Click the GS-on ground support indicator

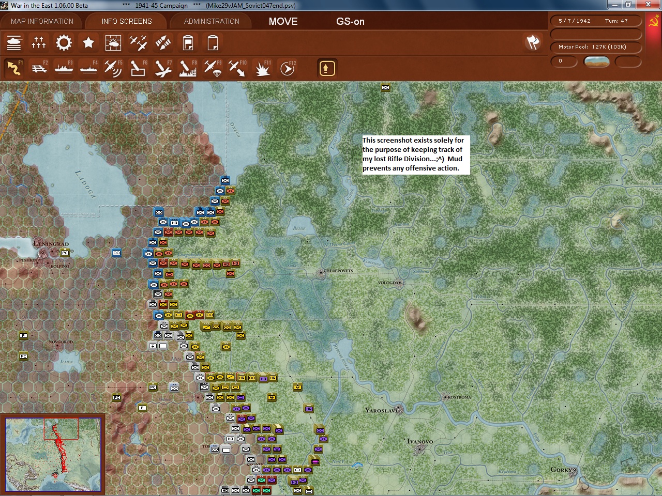pyautogui.click(x=351, y=21)
